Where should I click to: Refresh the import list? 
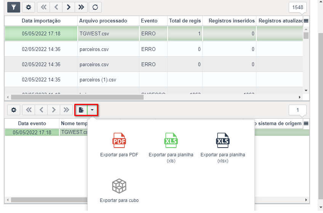tap(95, 7)
